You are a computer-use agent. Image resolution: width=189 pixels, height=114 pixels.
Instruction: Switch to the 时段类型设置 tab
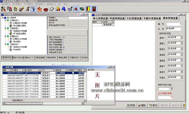[117, 19]
